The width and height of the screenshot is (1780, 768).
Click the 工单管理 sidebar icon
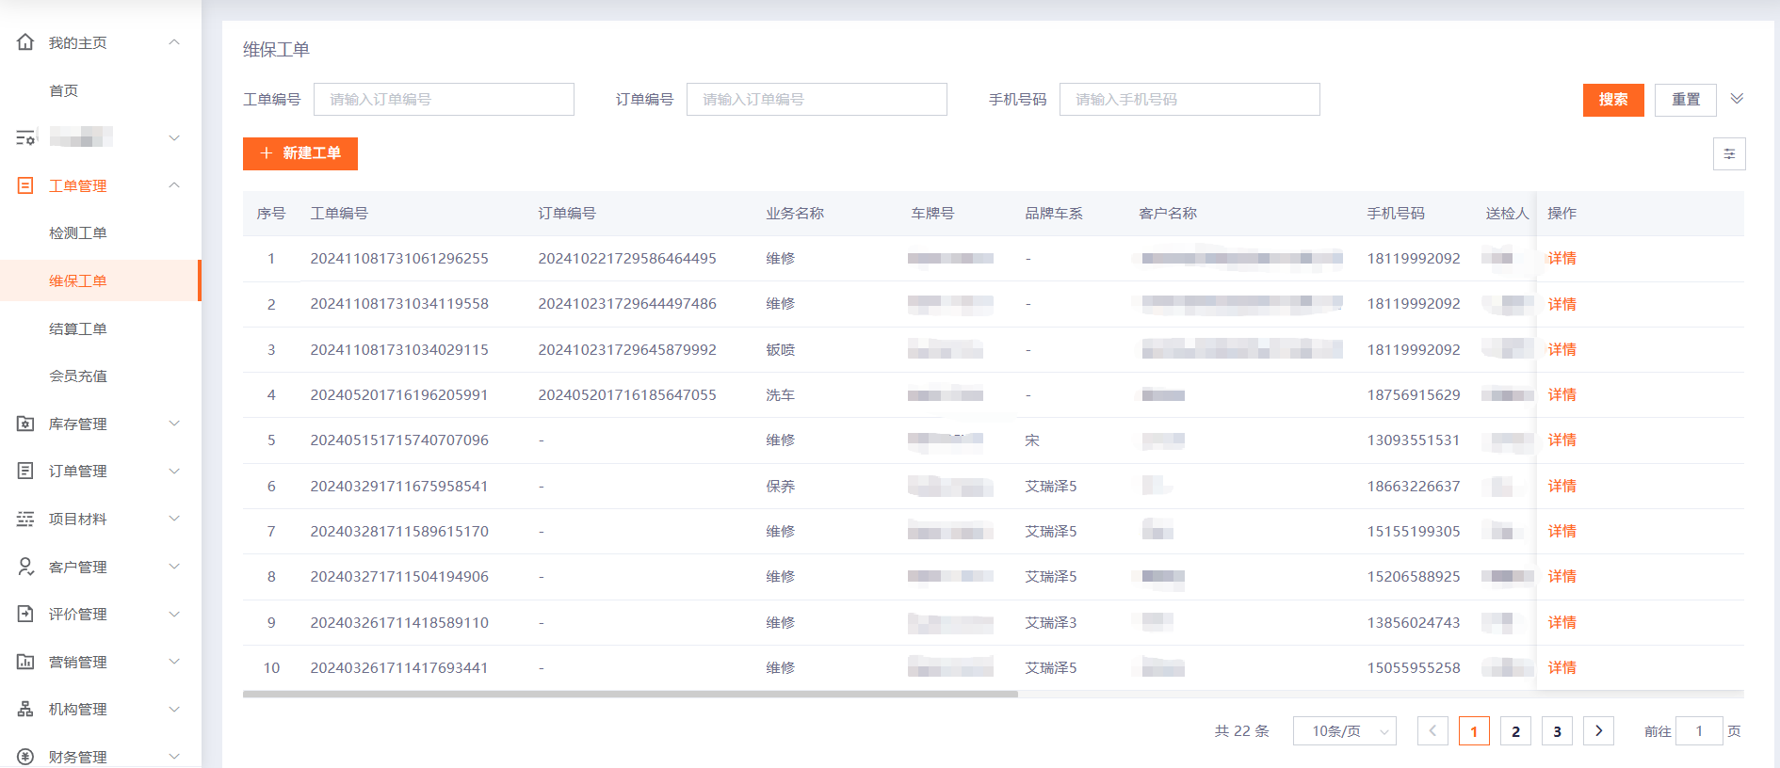[25, 185]
